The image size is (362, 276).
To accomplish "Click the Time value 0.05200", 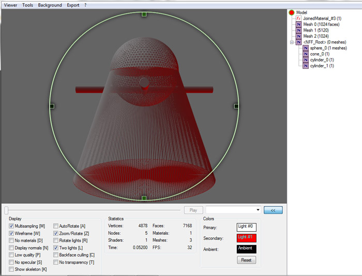I will click(140, 248).
